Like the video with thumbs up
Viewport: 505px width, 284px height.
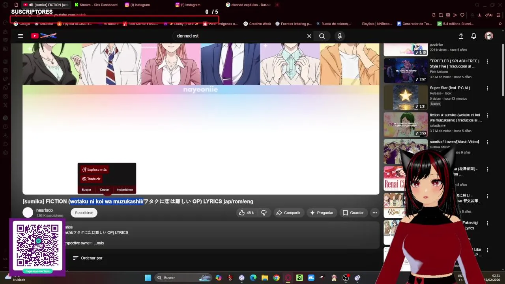coord(247,213)
